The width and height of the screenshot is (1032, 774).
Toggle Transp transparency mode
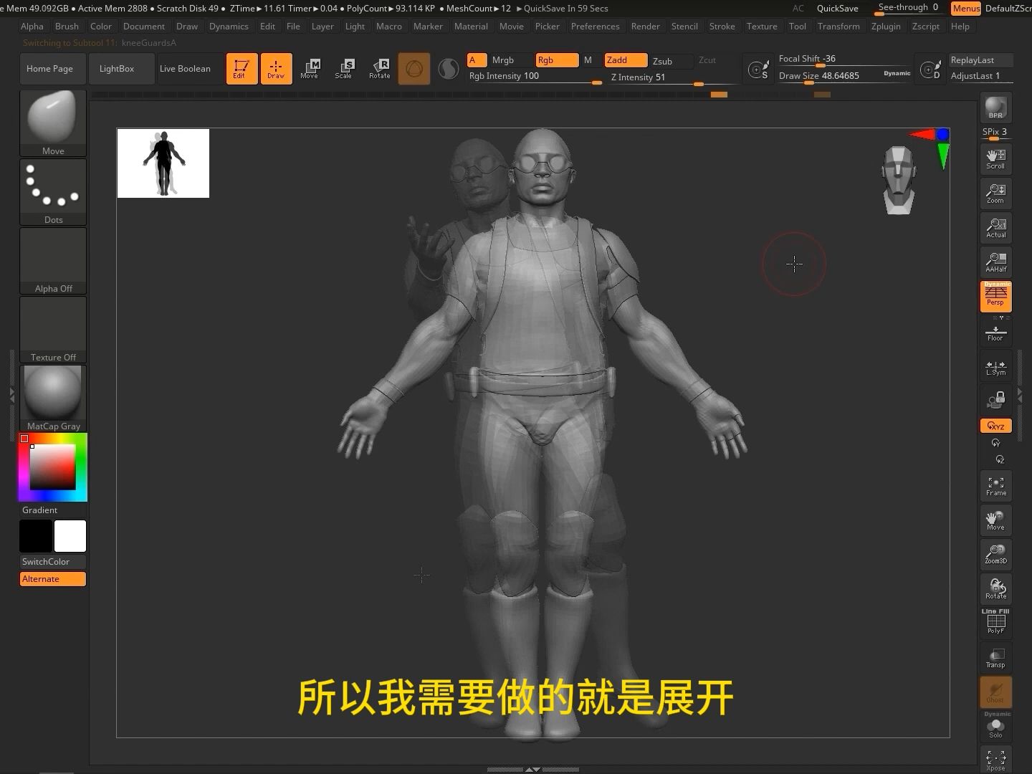coord(995,657)
